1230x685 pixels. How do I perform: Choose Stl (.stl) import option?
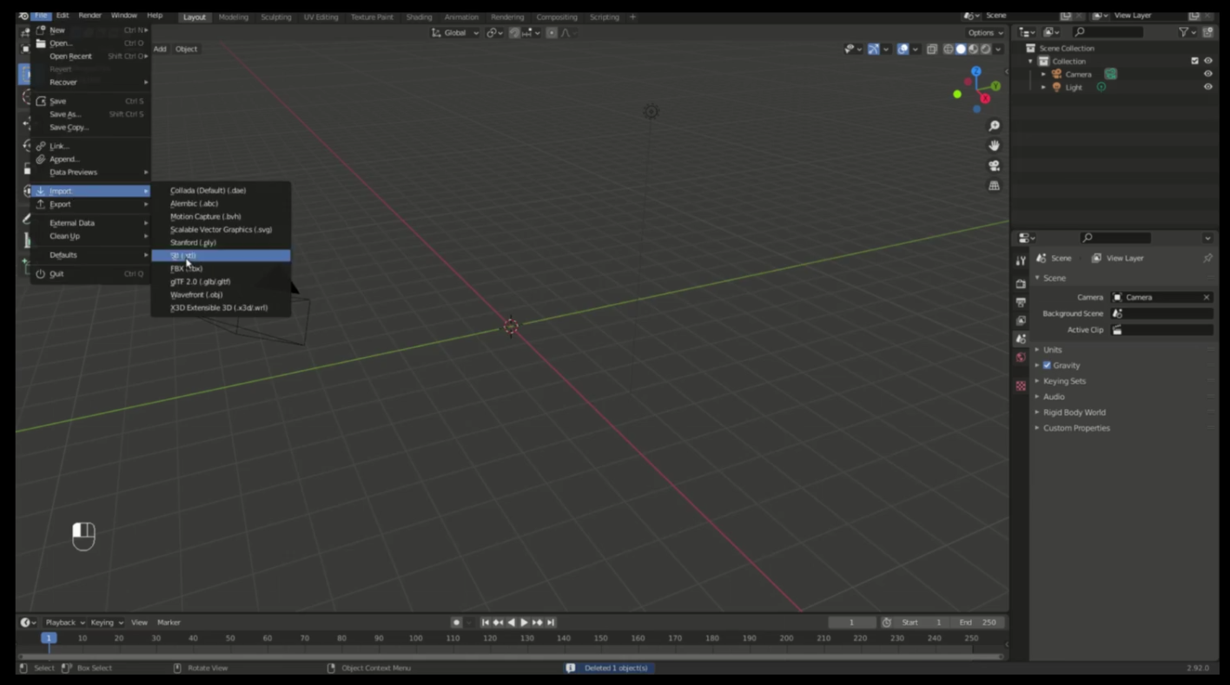(x=221, y=256)
